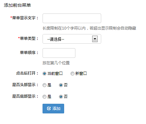Click the 放在第几个位置 hint text

[56, 63]
